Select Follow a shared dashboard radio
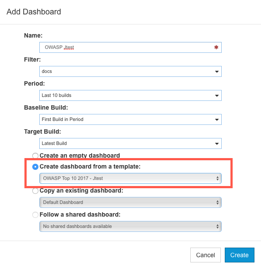 [35, 215]
